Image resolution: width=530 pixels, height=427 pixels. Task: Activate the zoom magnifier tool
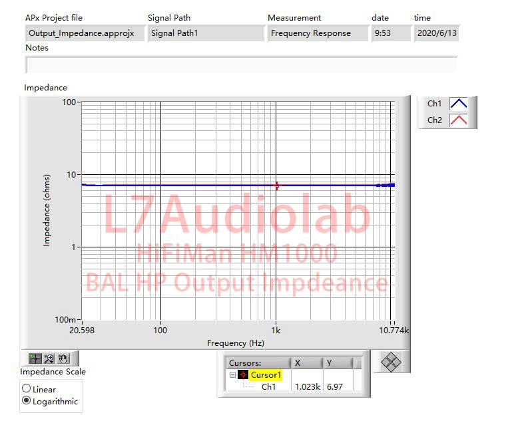tap(49, 358)
